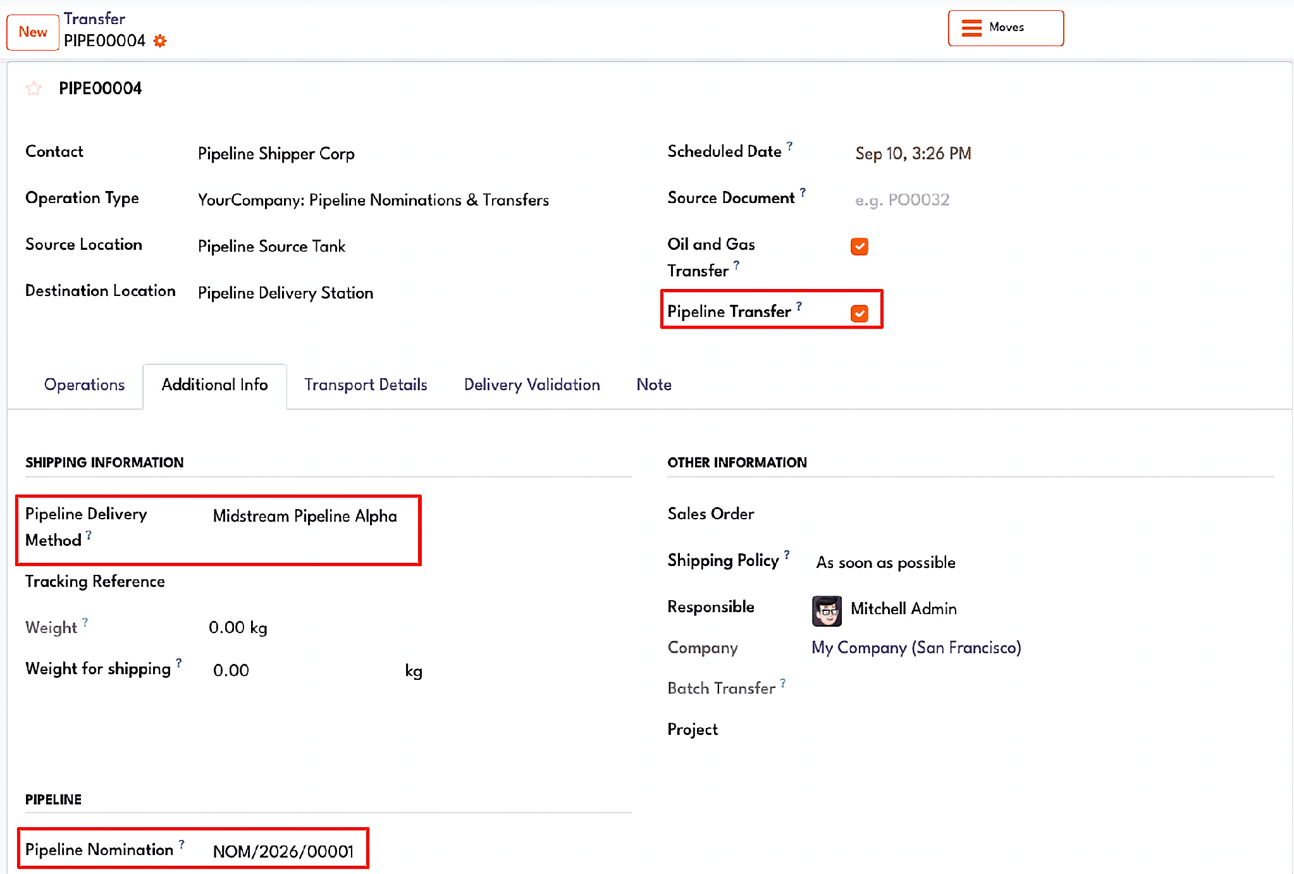
Task: Switch to the Operations tab
Action: [84, 385]
